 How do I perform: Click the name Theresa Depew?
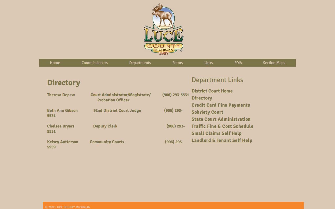point(61,95)
